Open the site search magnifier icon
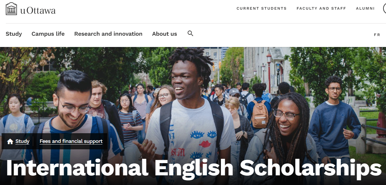 coord(190,33)
